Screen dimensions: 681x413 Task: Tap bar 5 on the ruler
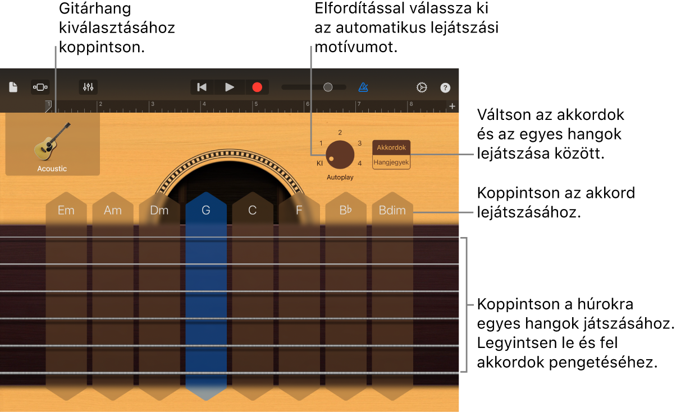point(255,104)
